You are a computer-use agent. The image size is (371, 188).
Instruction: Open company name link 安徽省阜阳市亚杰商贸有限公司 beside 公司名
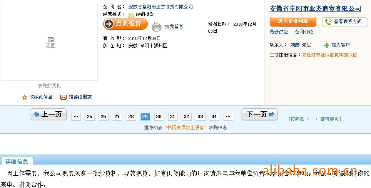click(x=160, y=7)
